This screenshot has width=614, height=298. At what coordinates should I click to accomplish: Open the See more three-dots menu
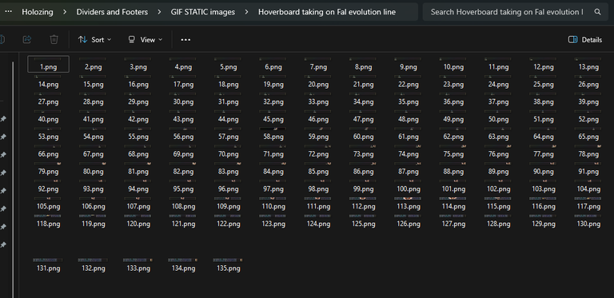[185, 40]
